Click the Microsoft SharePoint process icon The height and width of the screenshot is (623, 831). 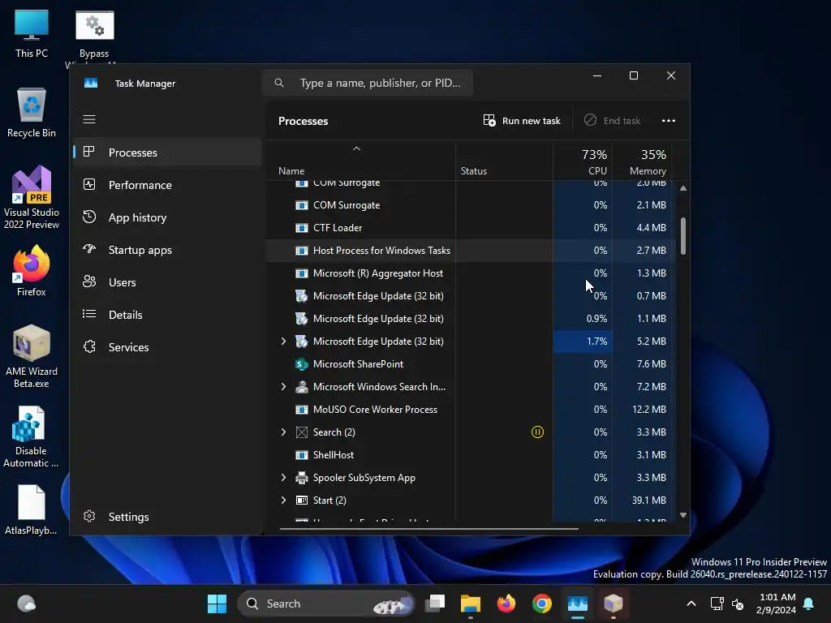click(302, 364)
